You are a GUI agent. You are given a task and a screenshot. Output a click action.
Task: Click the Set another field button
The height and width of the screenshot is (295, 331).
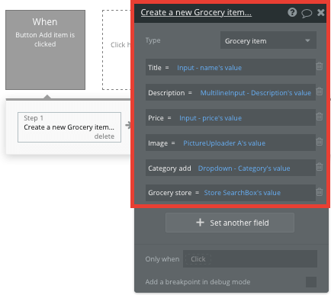230,223
